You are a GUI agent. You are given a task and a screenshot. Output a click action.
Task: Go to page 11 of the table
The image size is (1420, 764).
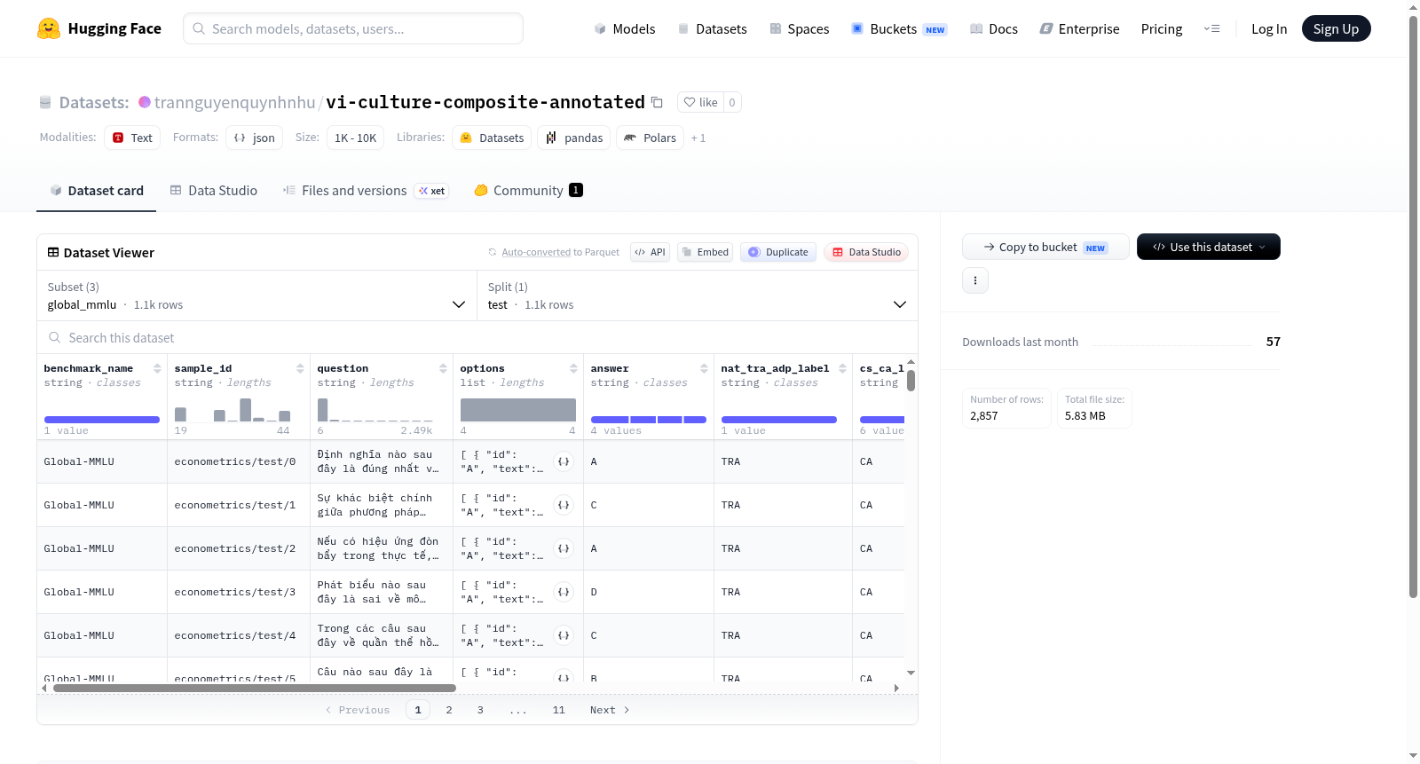(558, 710)
